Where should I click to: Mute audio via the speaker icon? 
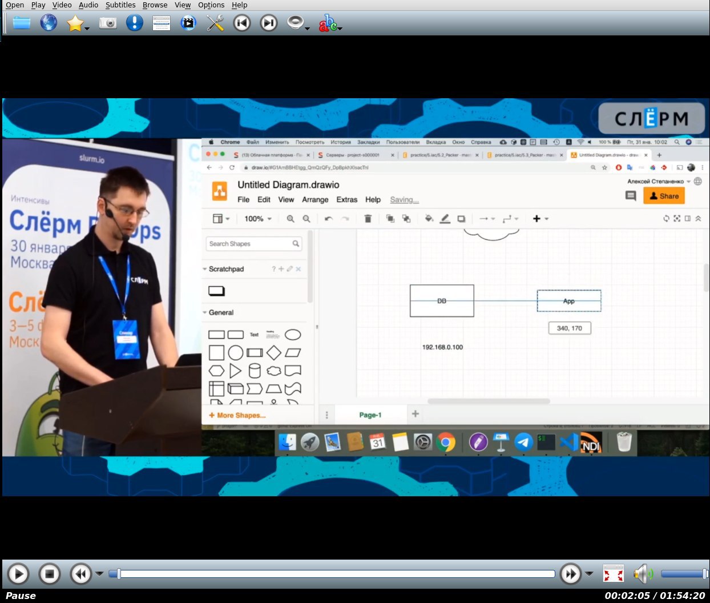click(643, 574)
